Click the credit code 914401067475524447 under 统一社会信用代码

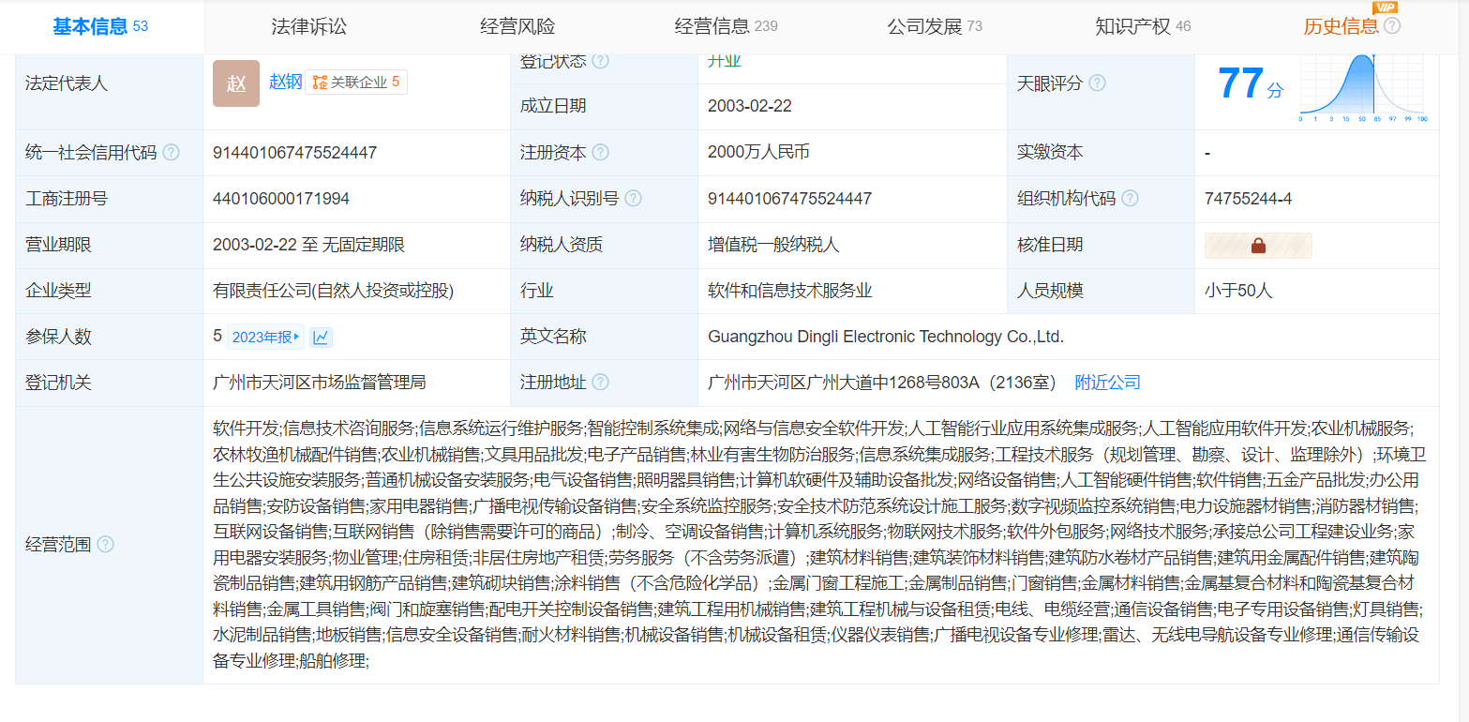(295, 152)
